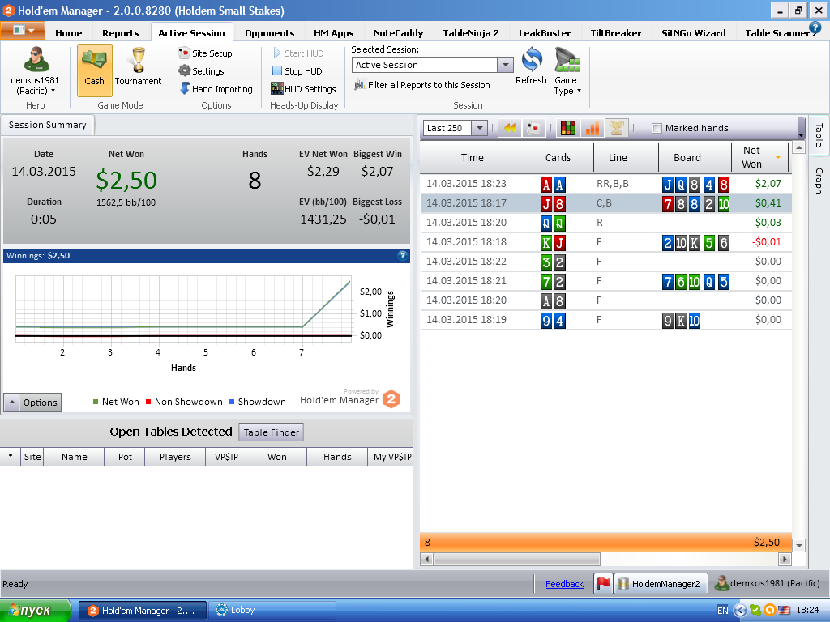Screen dimensions: 830x622
Task: Select the 18:18 hand with K J
Action: [x=606, y=242]
